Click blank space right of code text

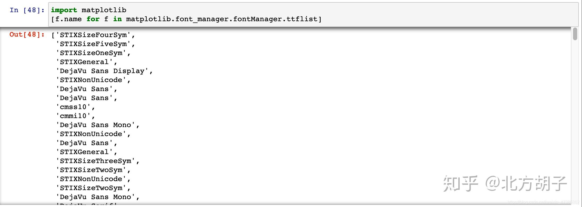(447, 15)
